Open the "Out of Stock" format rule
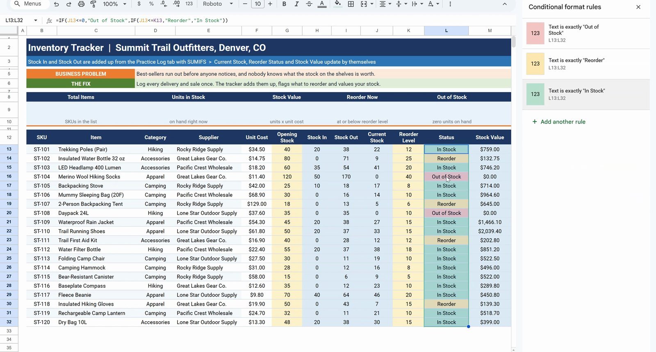 tap(586, 33)
